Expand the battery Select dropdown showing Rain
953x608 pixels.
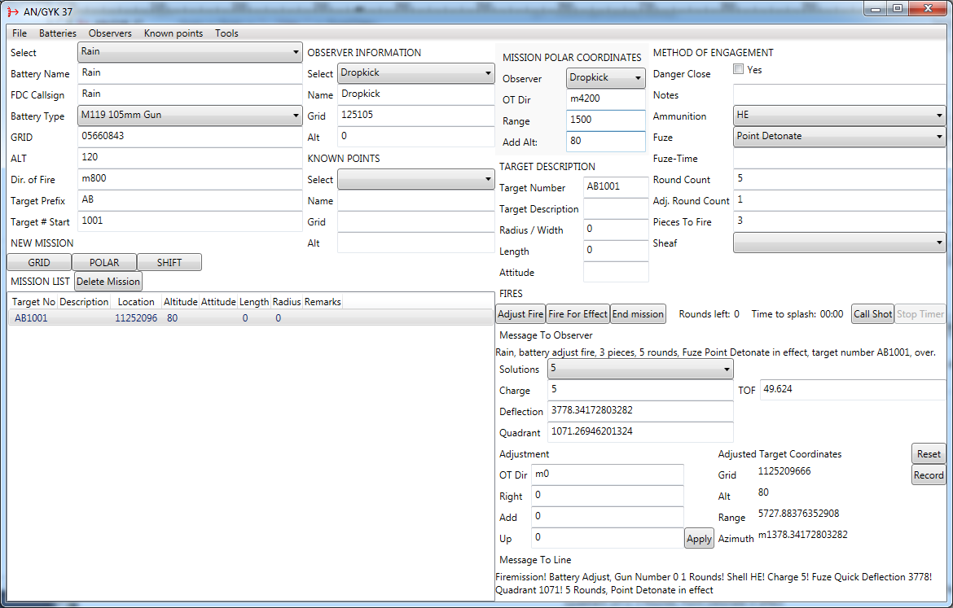click(x=190, y=51)
